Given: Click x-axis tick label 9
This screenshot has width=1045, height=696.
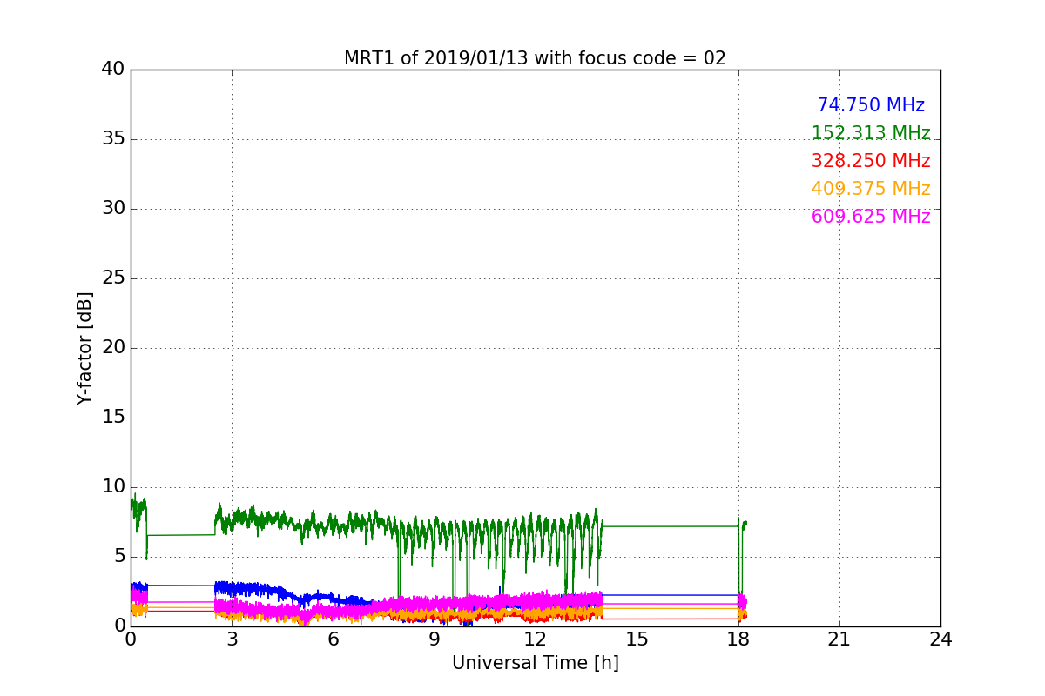Looking at the screenshot, I should [x=435, y=639].
